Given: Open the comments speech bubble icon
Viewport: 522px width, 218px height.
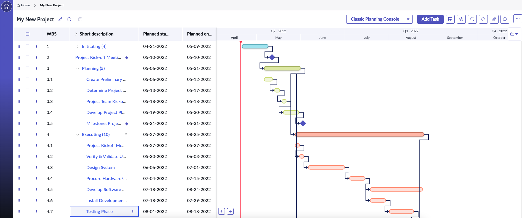Looking at the screenshot, I should 505,19.
